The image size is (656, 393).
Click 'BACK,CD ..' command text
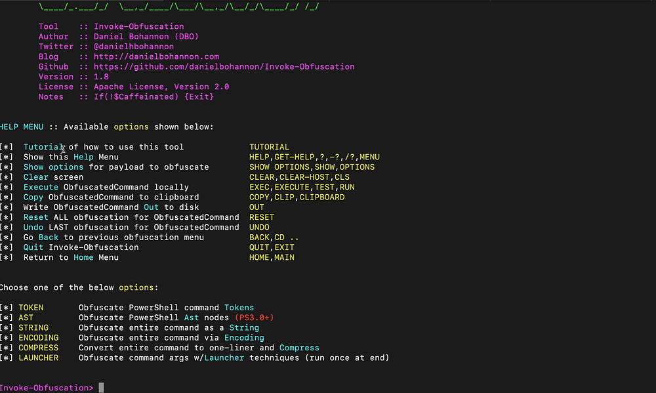coord(274,238)
